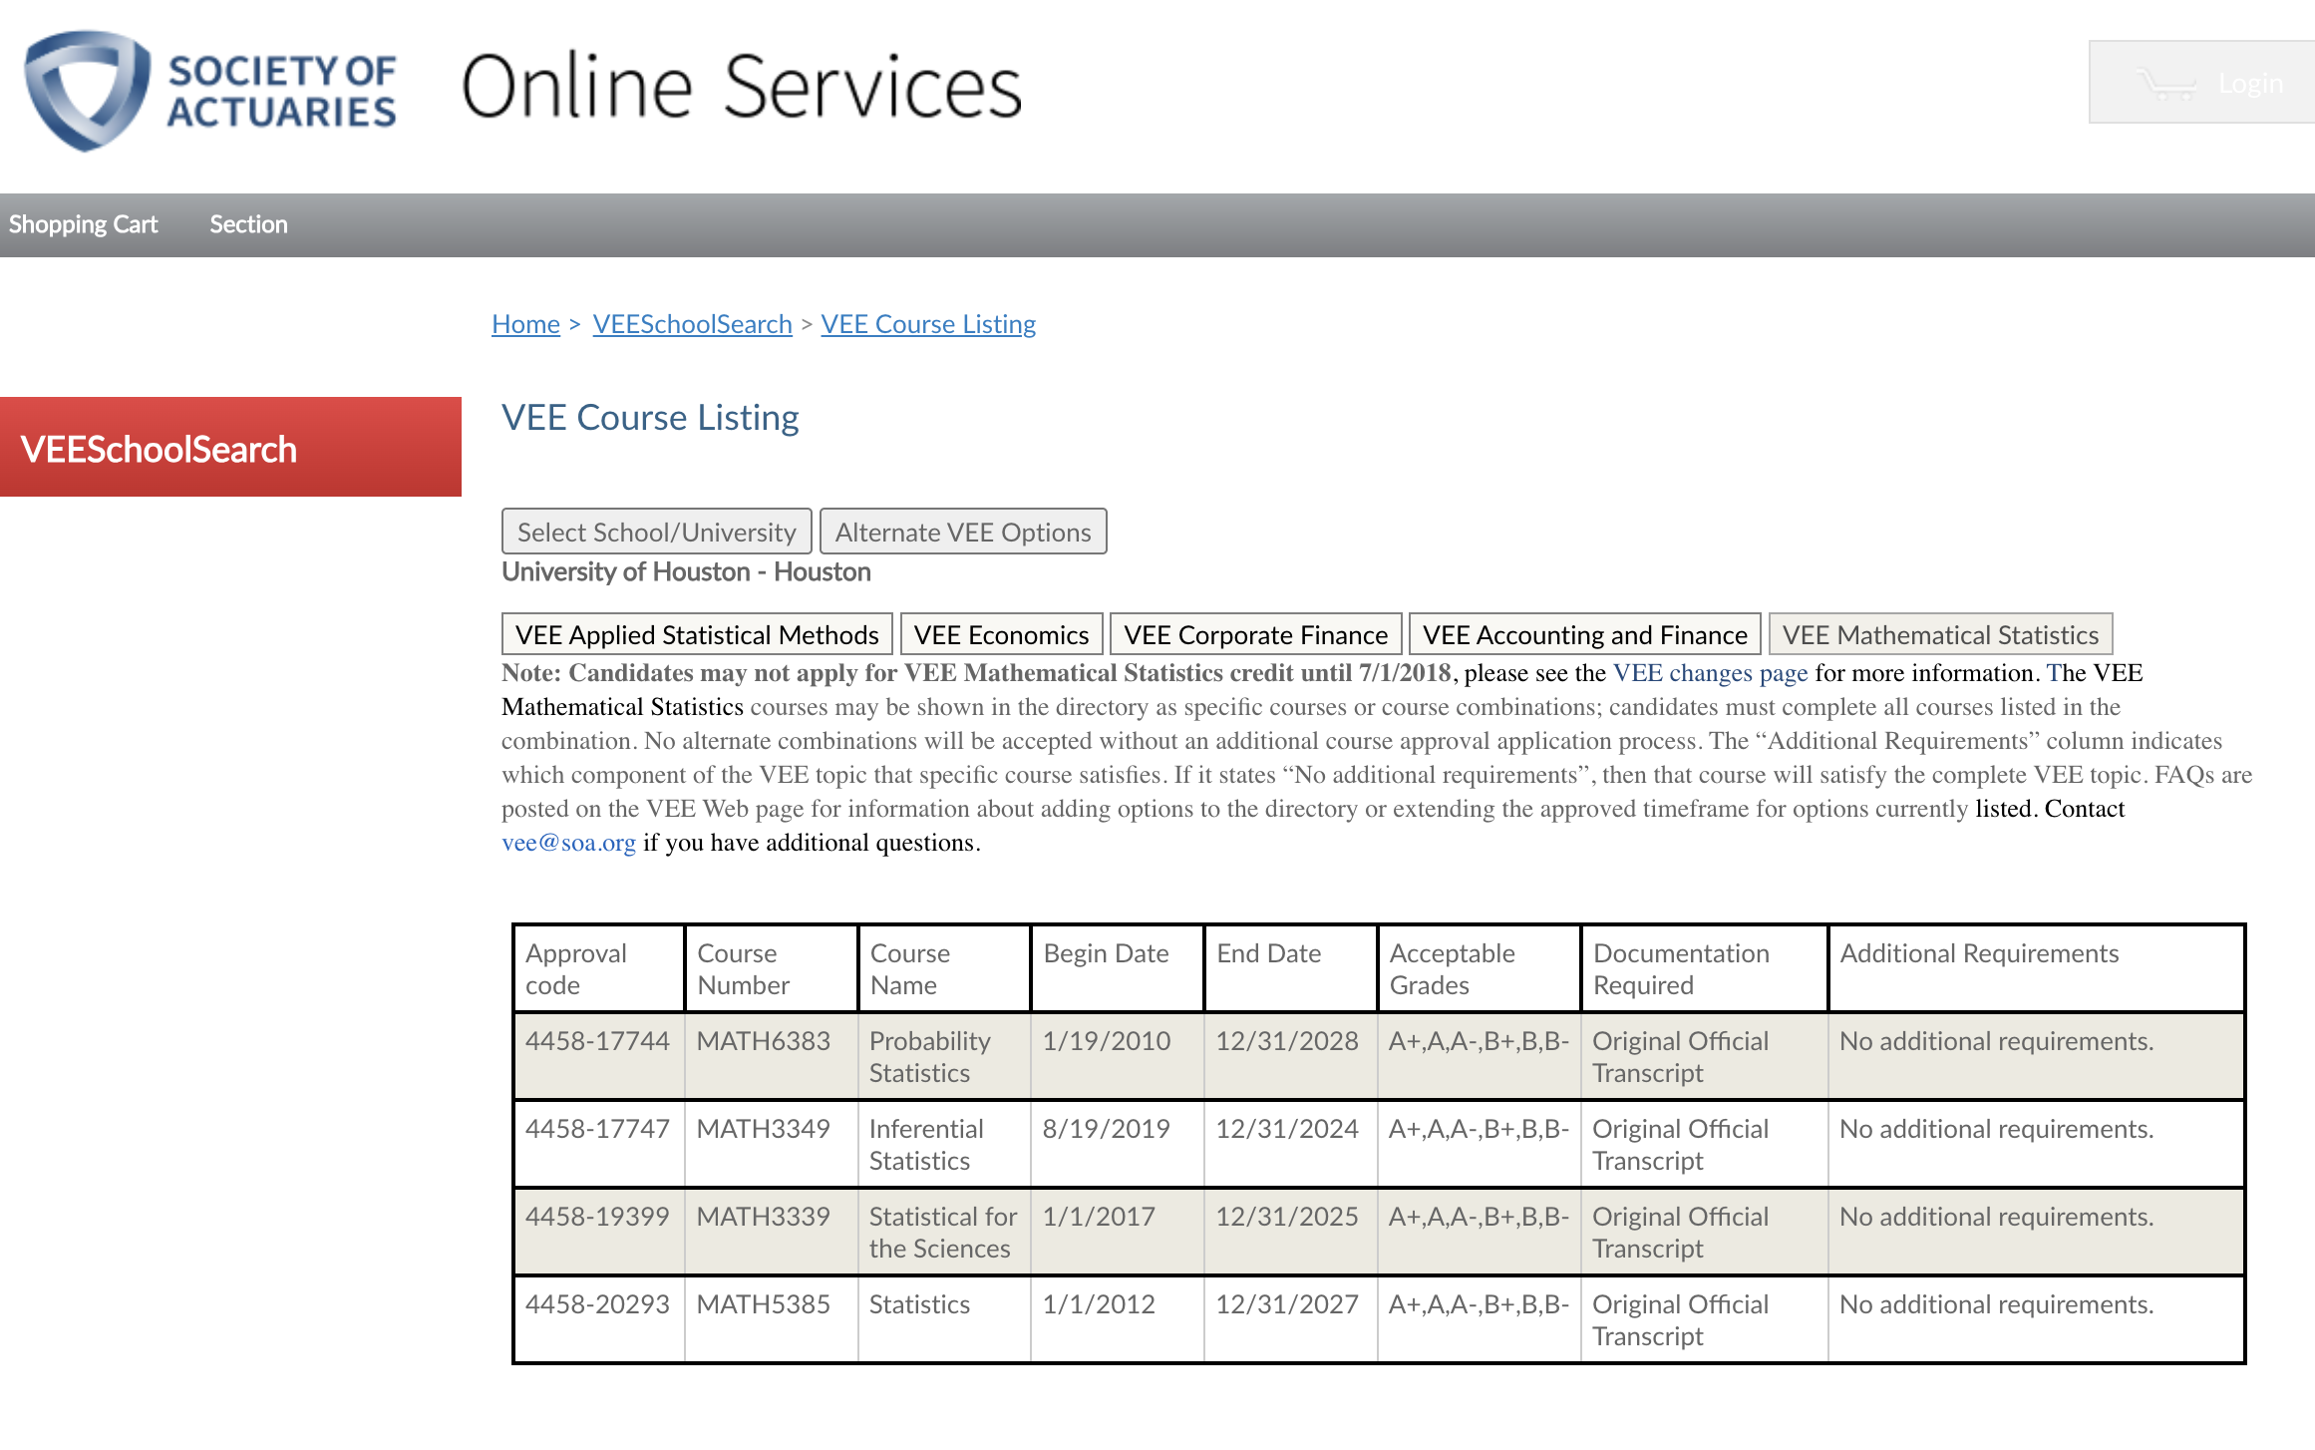Screen dimensions: 2315x1450
Task: Click the Society of Actuaries shield logo
Action: click(88, 90)
